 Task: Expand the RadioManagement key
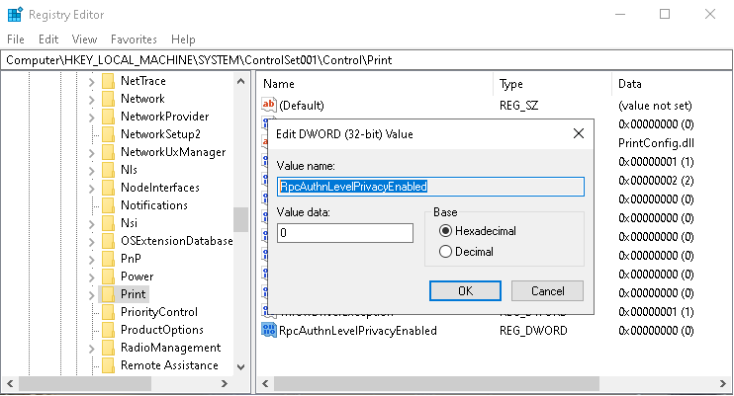point(91,349)
